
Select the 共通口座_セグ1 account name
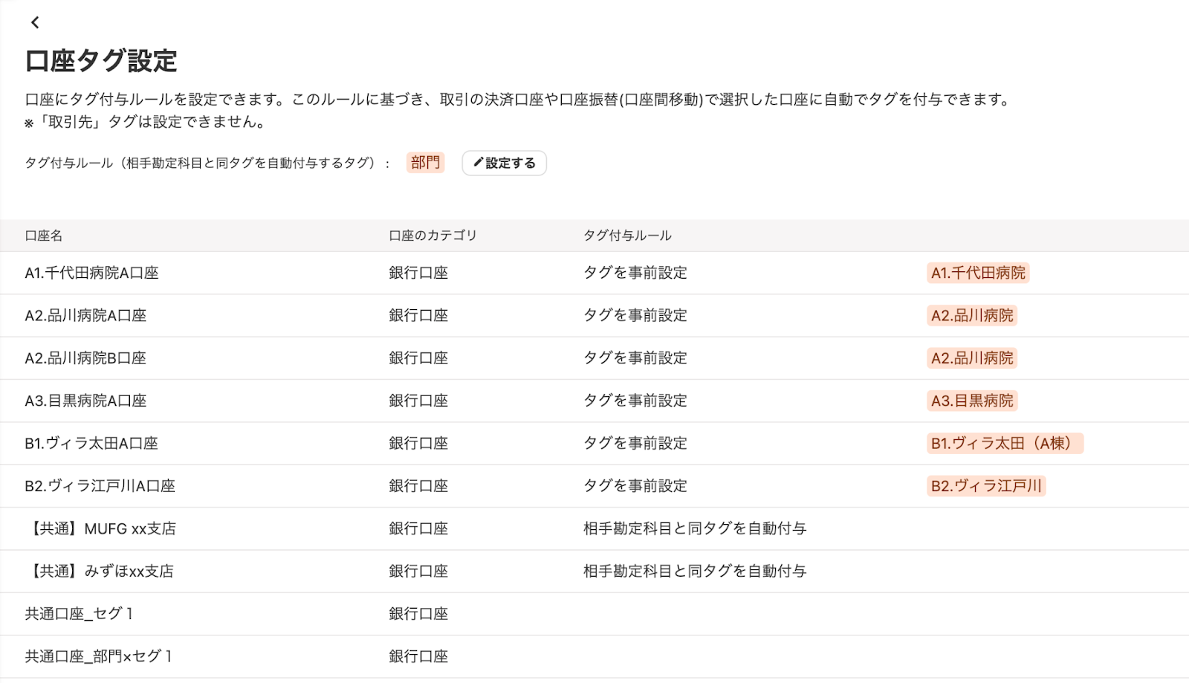pos(79,614)
